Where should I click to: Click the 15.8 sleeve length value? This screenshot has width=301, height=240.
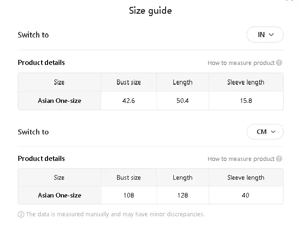pos(246,101)
